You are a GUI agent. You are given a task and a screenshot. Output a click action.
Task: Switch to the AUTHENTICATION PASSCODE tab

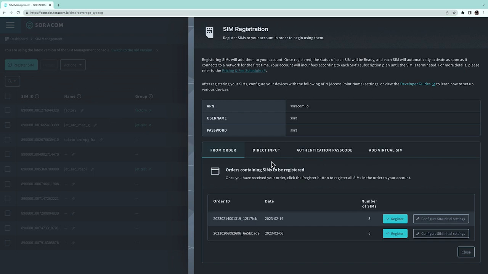(x=324, y=150)
